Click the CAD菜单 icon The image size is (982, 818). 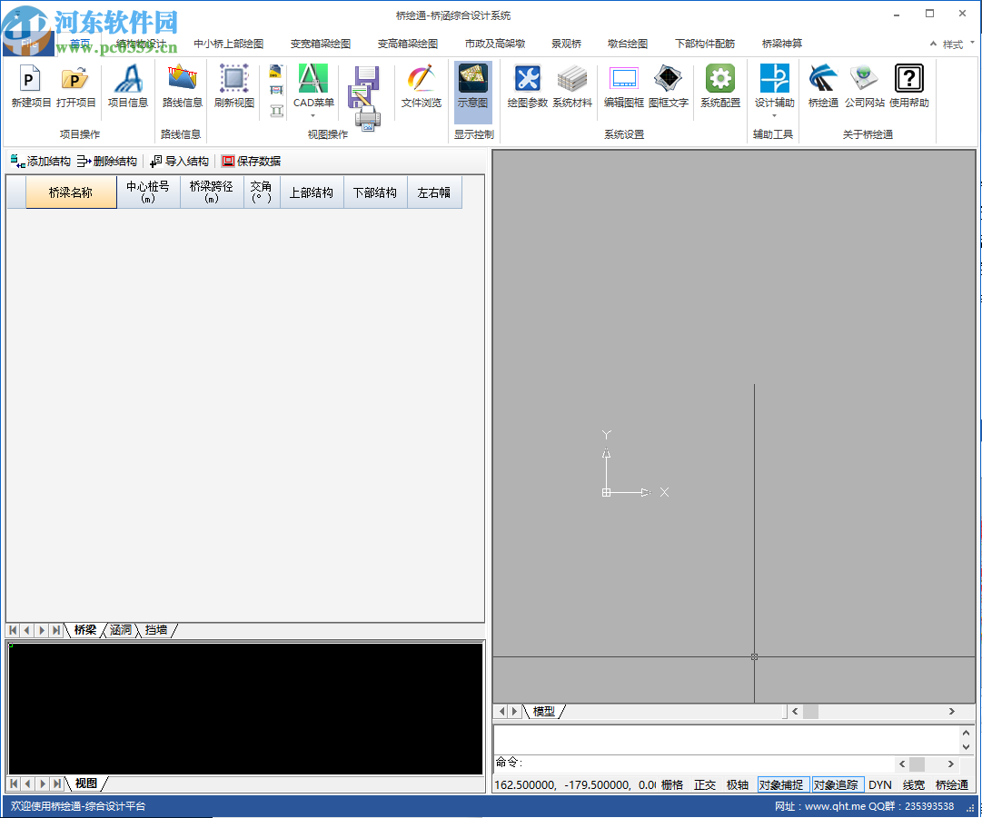pyautogui.click(x=313, y=86)
